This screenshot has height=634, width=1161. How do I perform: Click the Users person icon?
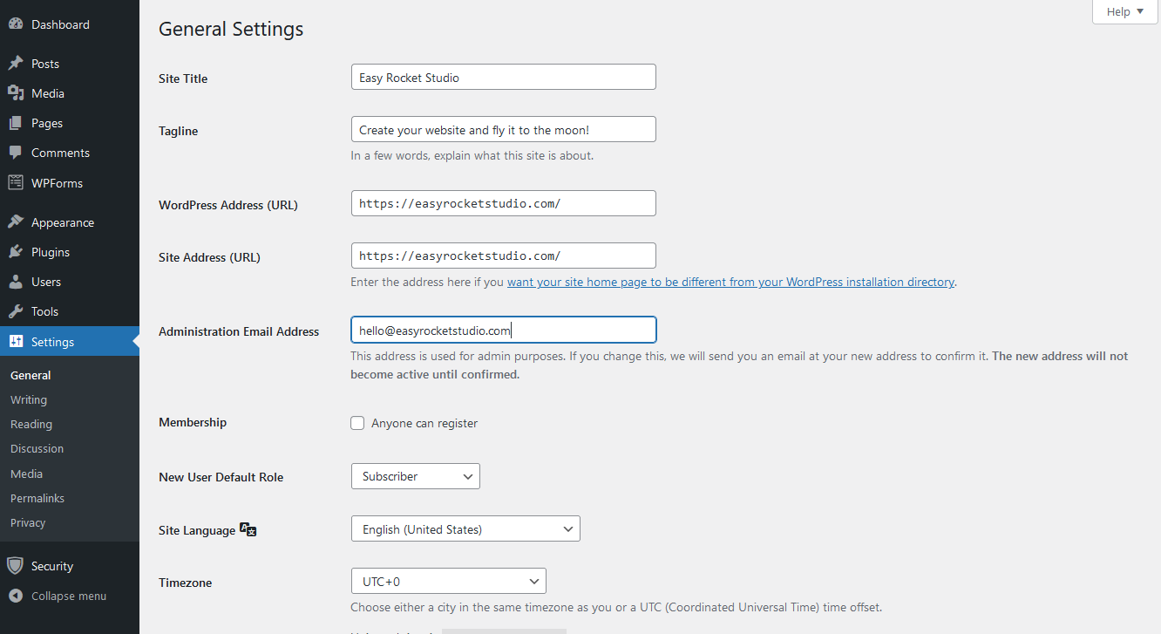[16, 282]
